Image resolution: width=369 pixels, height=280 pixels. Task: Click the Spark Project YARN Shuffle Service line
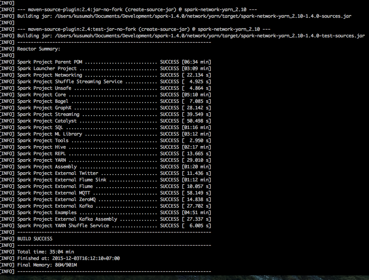pos(114,226)
